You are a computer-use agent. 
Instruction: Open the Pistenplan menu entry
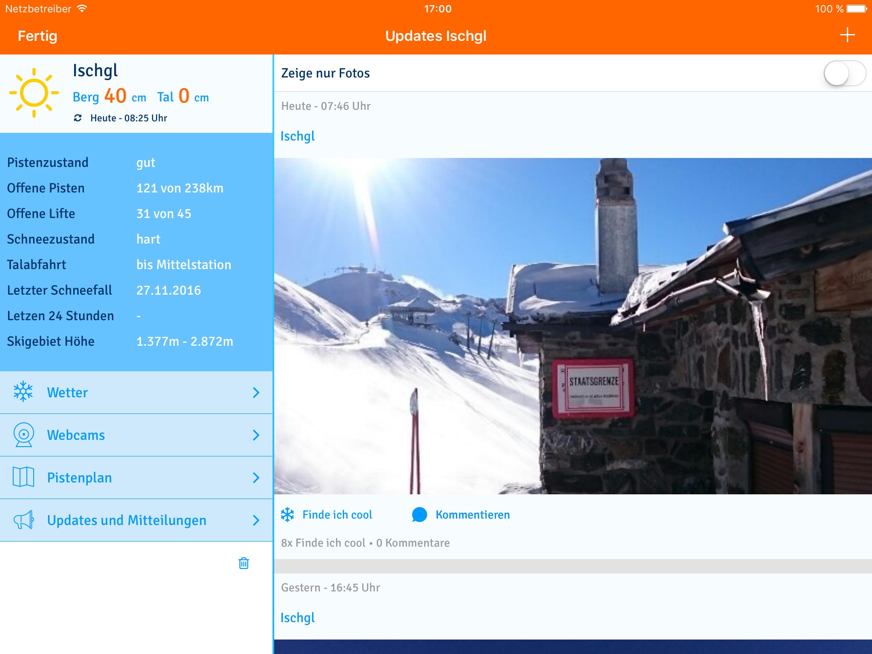coord(136,478)
